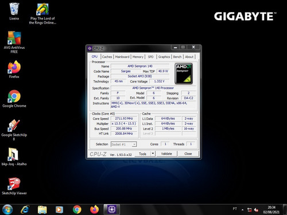
Task: Click the Level 2 cache value 1 MBytes
Action: tap(168, 128)
